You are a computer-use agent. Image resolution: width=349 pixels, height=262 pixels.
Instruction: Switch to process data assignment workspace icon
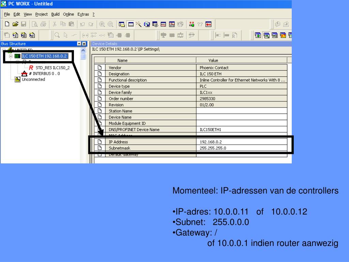pyautogui.click(x=275, y=35)
